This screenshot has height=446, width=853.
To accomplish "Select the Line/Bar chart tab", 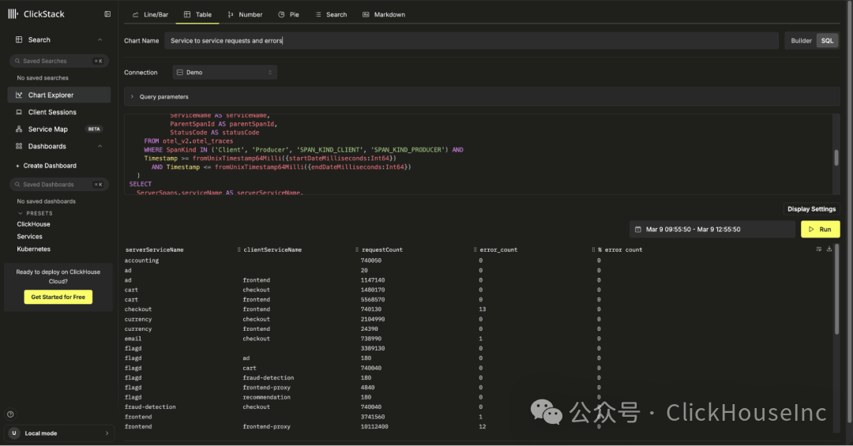I will 150,15.
